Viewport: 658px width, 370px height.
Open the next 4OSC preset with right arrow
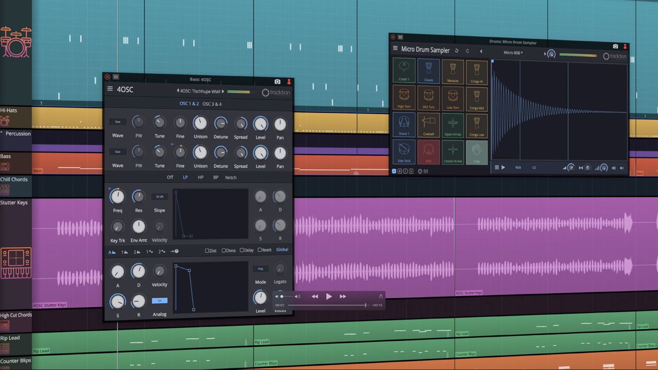point(223,92)
